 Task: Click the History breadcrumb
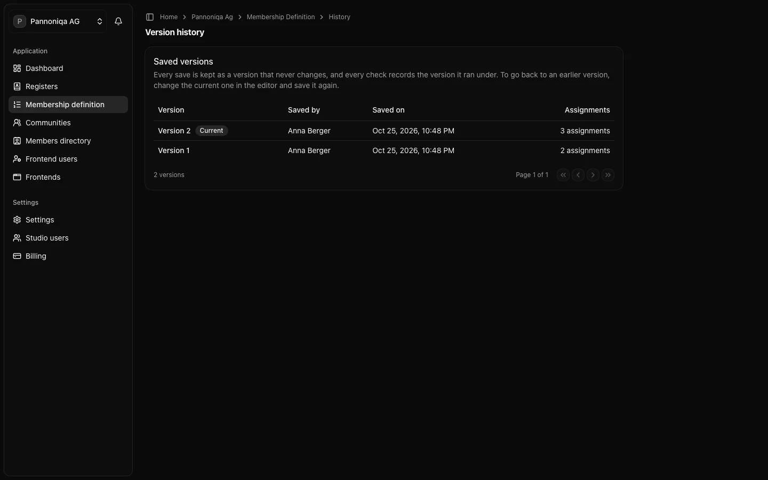pos(339,17)
